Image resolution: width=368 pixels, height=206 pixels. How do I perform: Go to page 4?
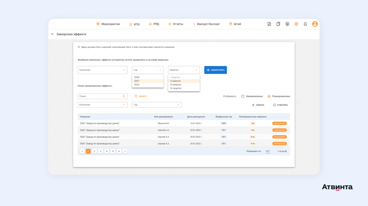click(107, 151)
